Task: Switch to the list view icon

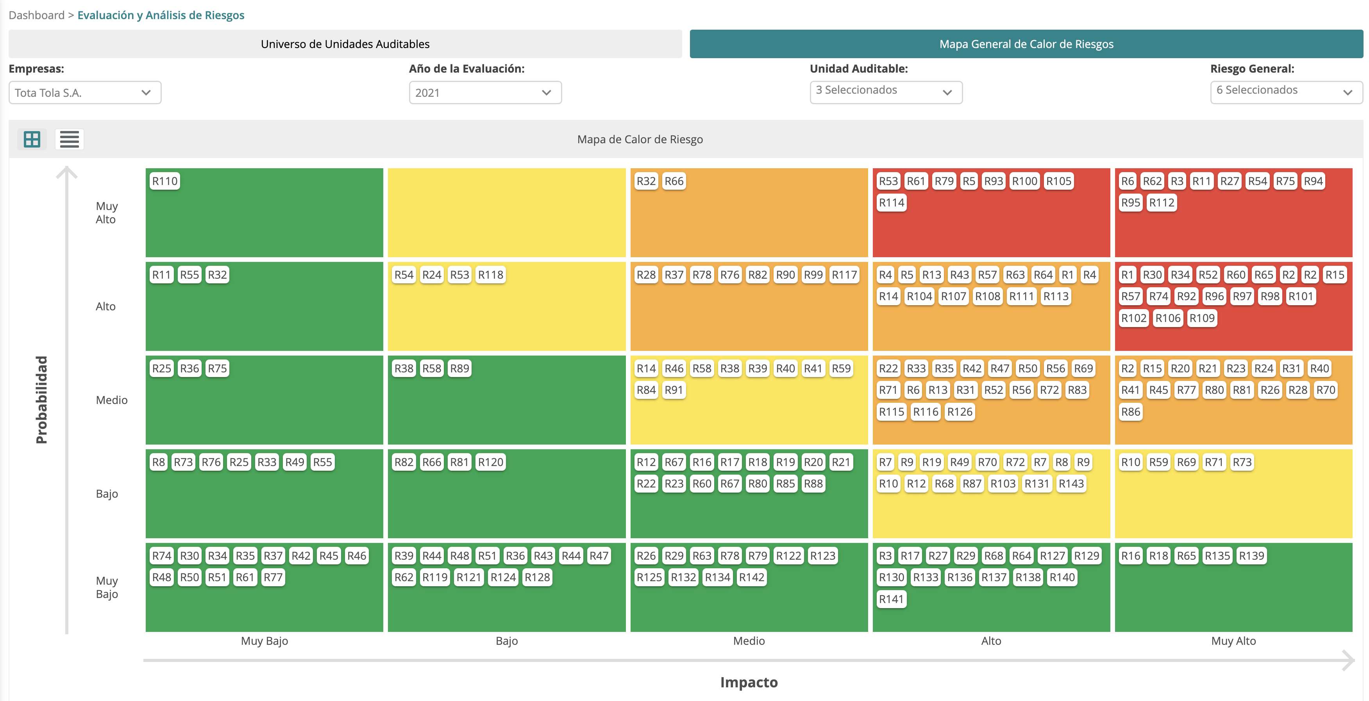Action: coord(68,139)
